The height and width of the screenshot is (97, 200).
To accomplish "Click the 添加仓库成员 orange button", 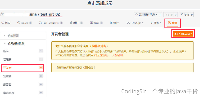I will [183, 34].
